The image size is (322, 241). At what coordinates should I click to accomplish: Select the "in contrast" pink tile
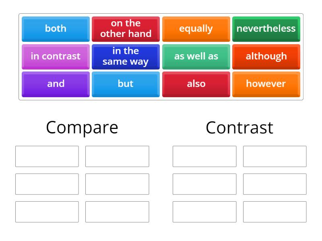tap(55, 56)
